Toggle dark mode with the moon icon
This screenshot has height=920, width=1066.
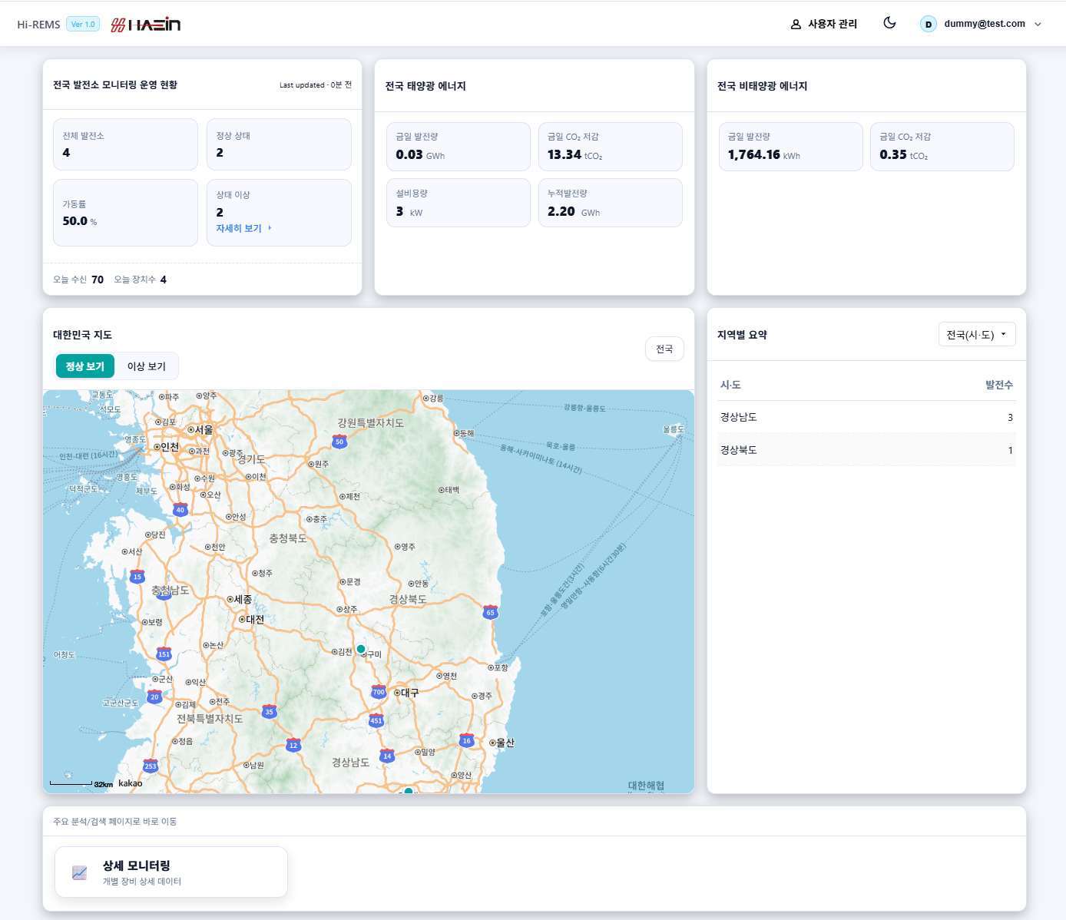click(889, 23)
